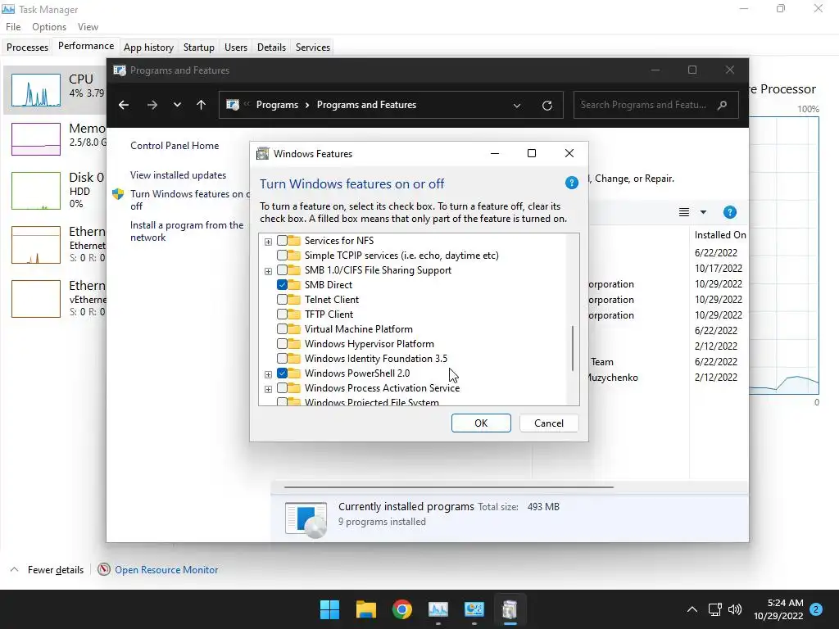Open recent locations dropdown chevron
This screenshot has height=629, width=839.
[177, 105]
